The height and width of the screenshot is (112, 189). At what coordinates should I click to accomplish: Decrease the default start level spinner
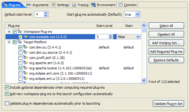click(46, 16)
